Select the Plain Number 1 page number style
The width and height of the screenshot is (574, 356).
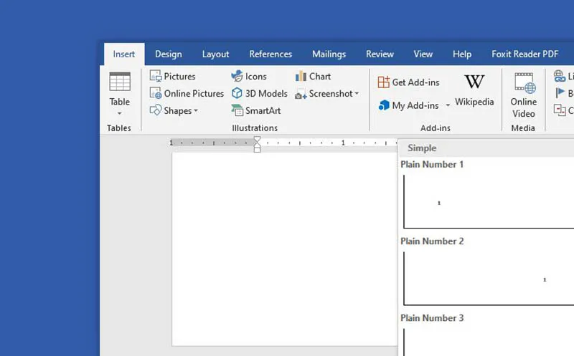coord(488,202)
